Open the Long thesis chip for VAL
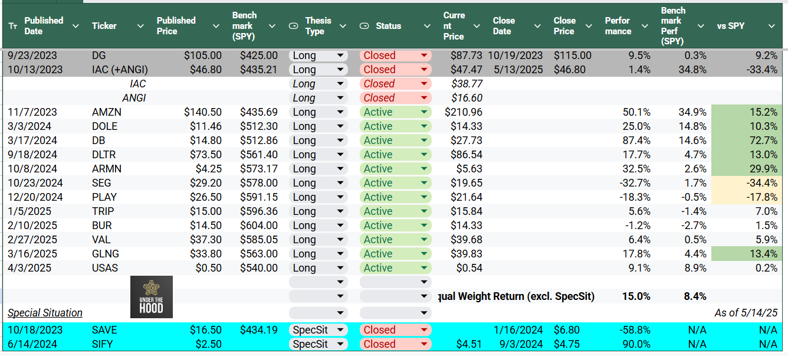The image size is (788, 356). [x=318, y=240]
